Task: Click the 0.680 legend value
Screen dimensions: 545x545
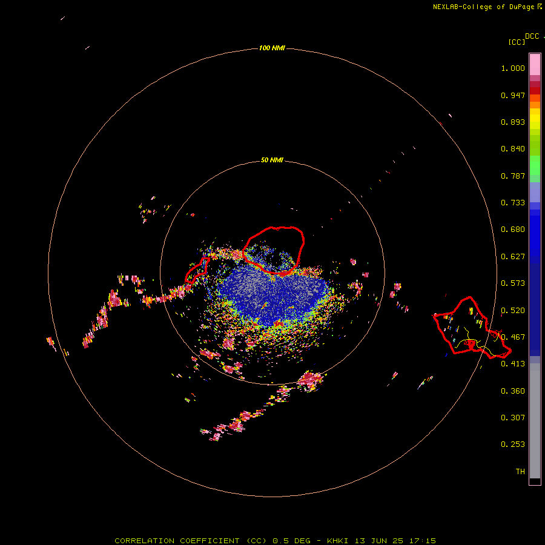Action: click(513, 230)
